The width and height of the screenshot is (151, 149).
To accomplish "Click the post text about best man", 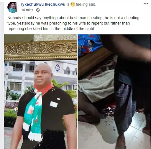I will pyautogui.click(x=73, y=23).
